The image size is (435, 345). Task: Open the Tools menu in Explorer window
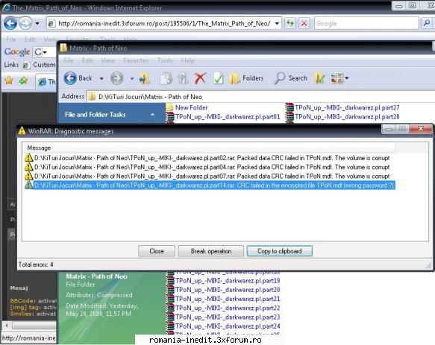pos(165,60)
